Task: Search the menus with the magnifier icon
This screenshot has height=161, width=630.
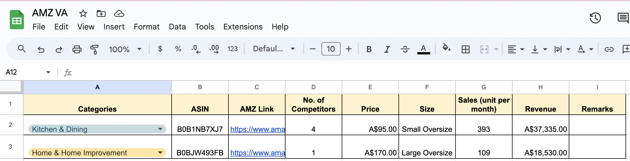Action: pos(22,49)
